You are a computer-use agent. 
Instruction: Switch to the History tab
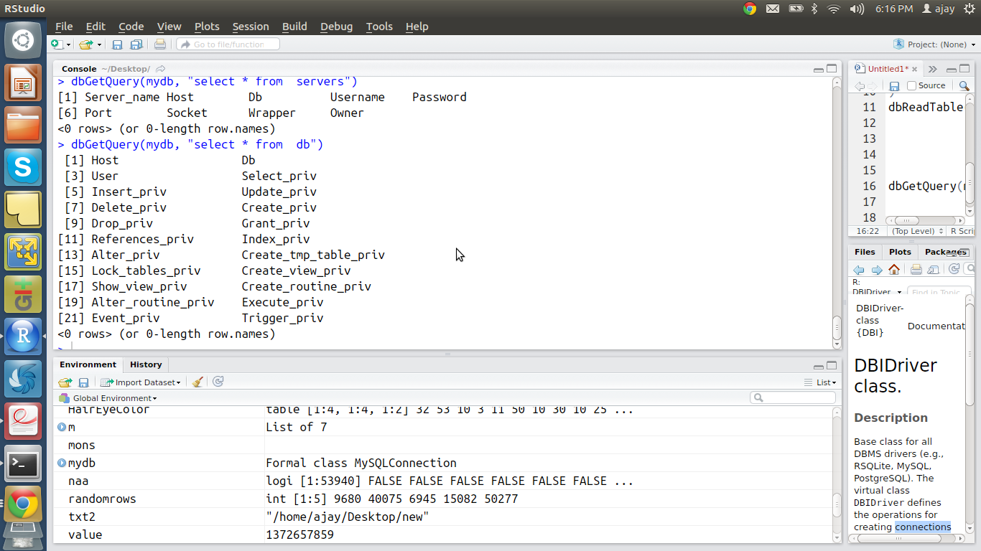pyautogui.click(x=146, y=364)
